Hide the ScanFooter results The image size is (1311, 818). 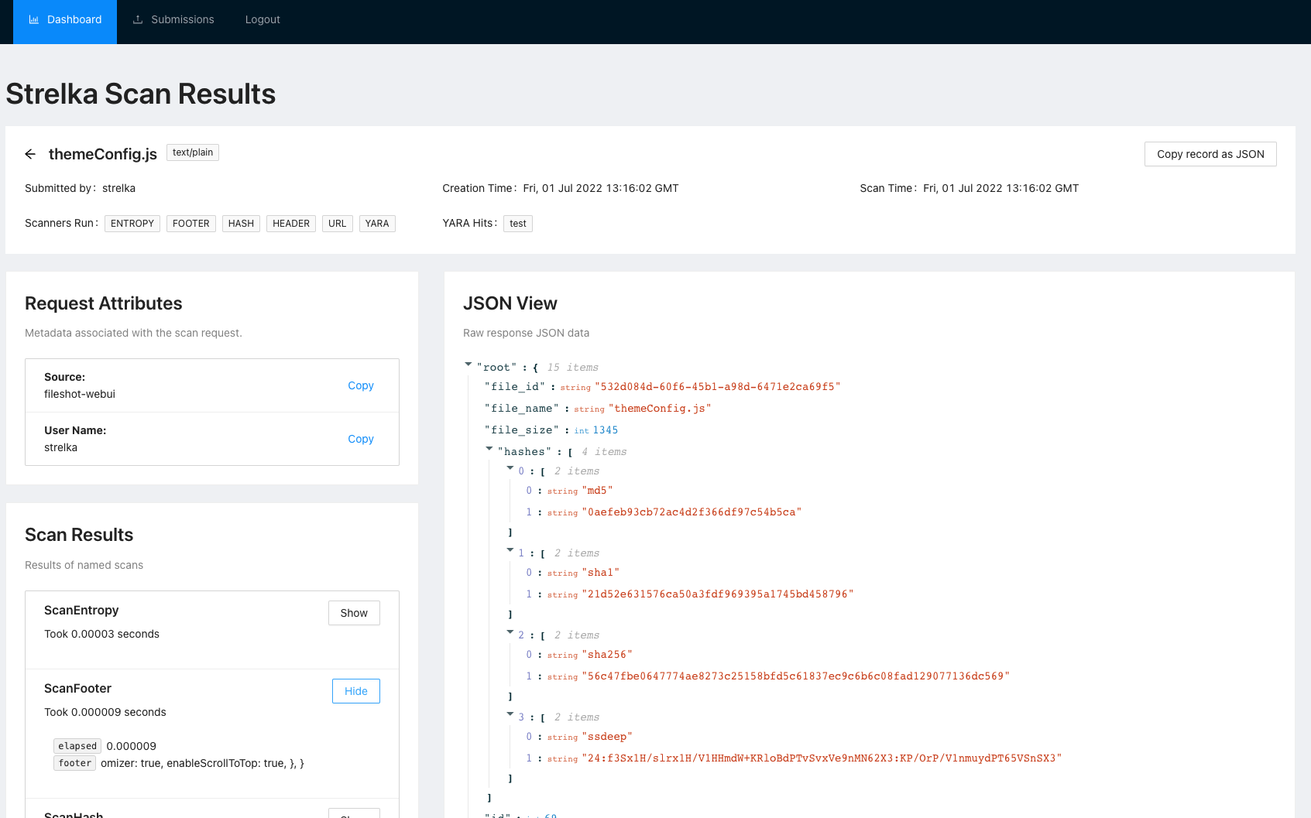[356, 691]
